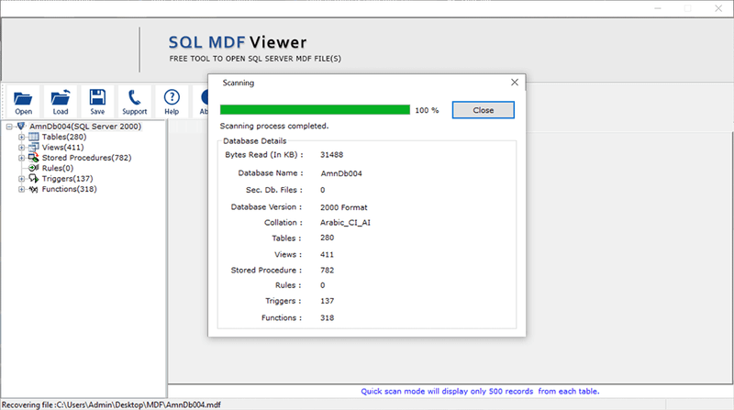Viewport: 734px width, 410px height.
Task: Expand the Functions(318) node
Action: (x=21, y=189)
